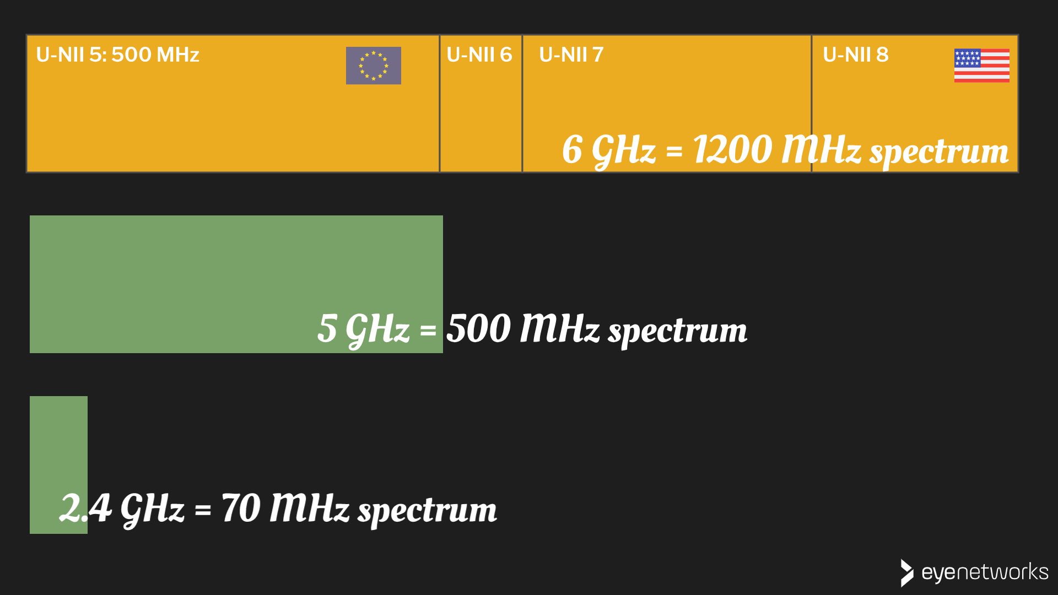The height and width of the screenshot is (595, 1058).
Task: Select the 'U-NII 8' label
Action: [855, 55]
